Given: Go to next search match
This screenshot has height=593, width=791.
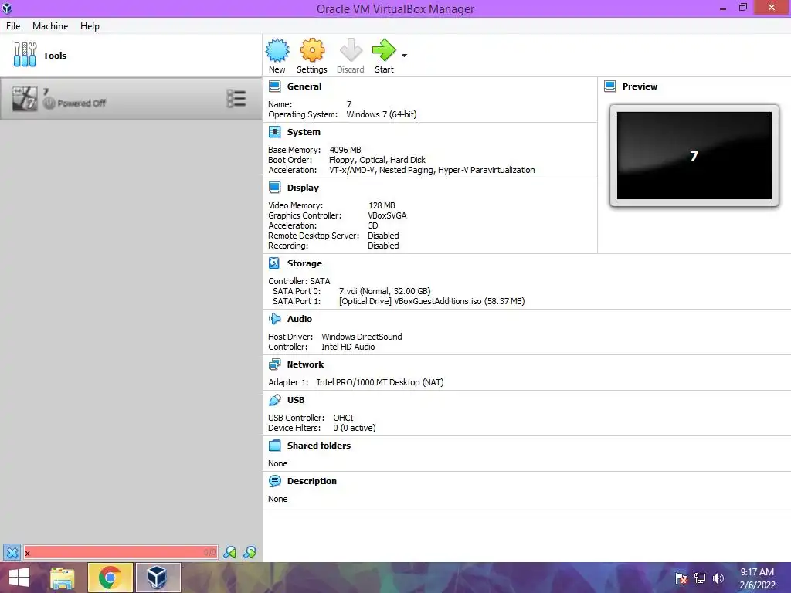Looking at the screenshot, I should pos(250,553).
